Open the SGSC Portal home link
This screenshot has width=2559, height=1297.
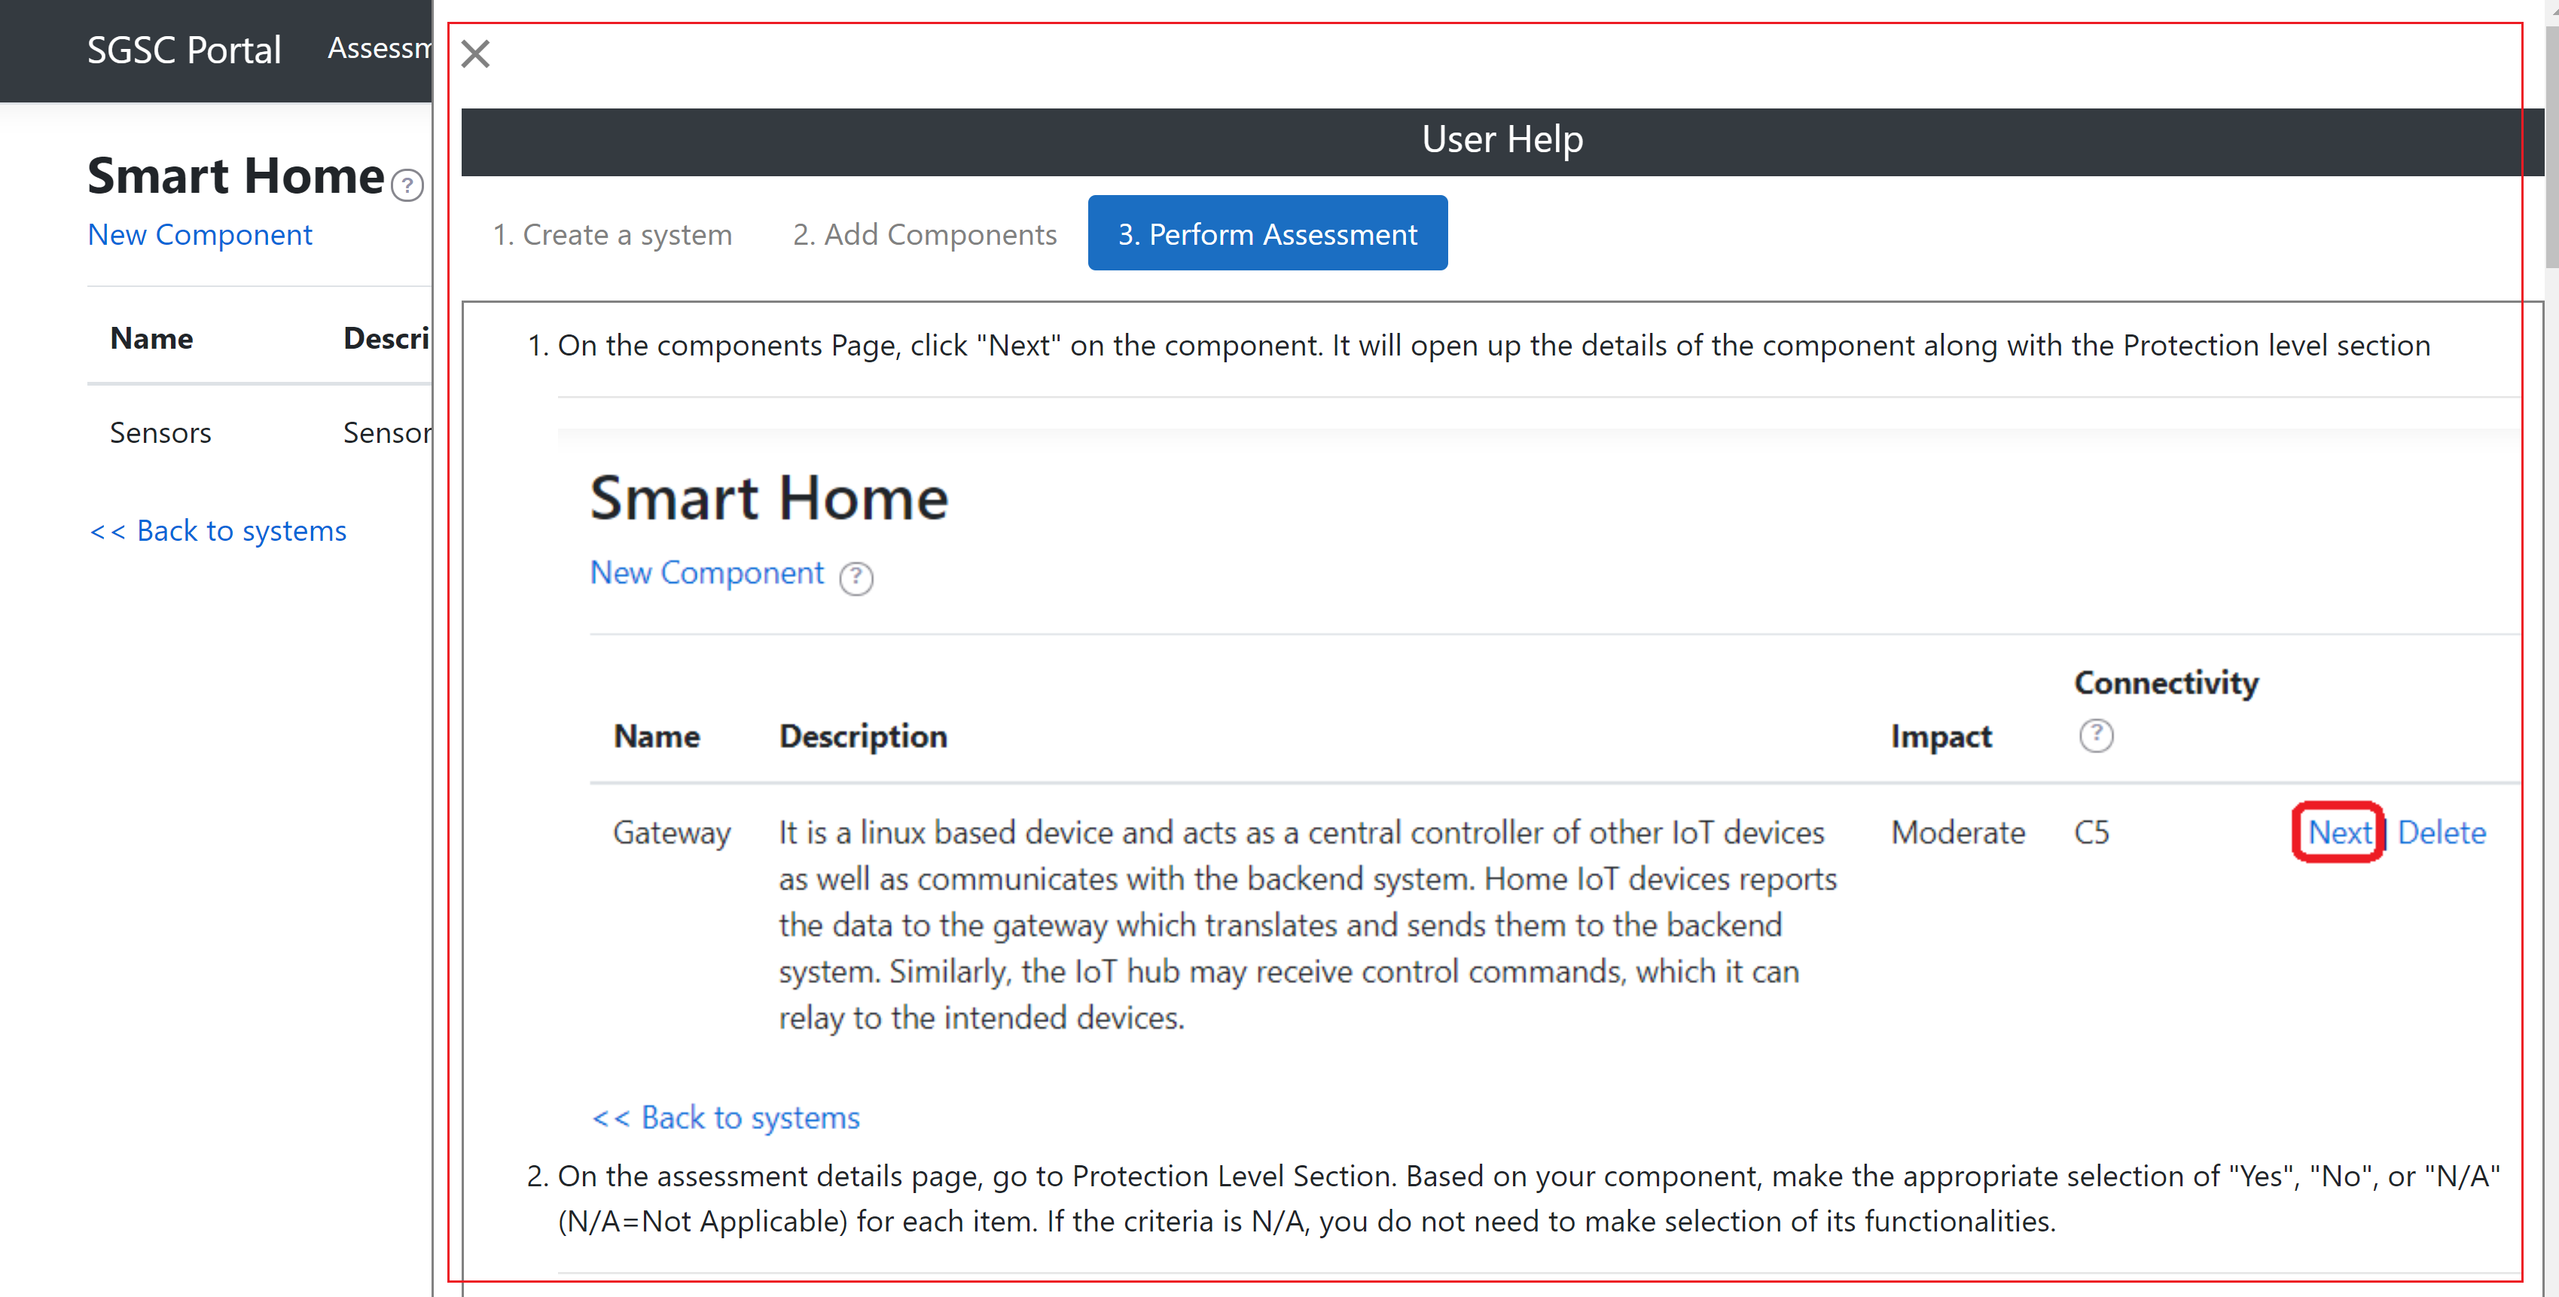point(184,50)
